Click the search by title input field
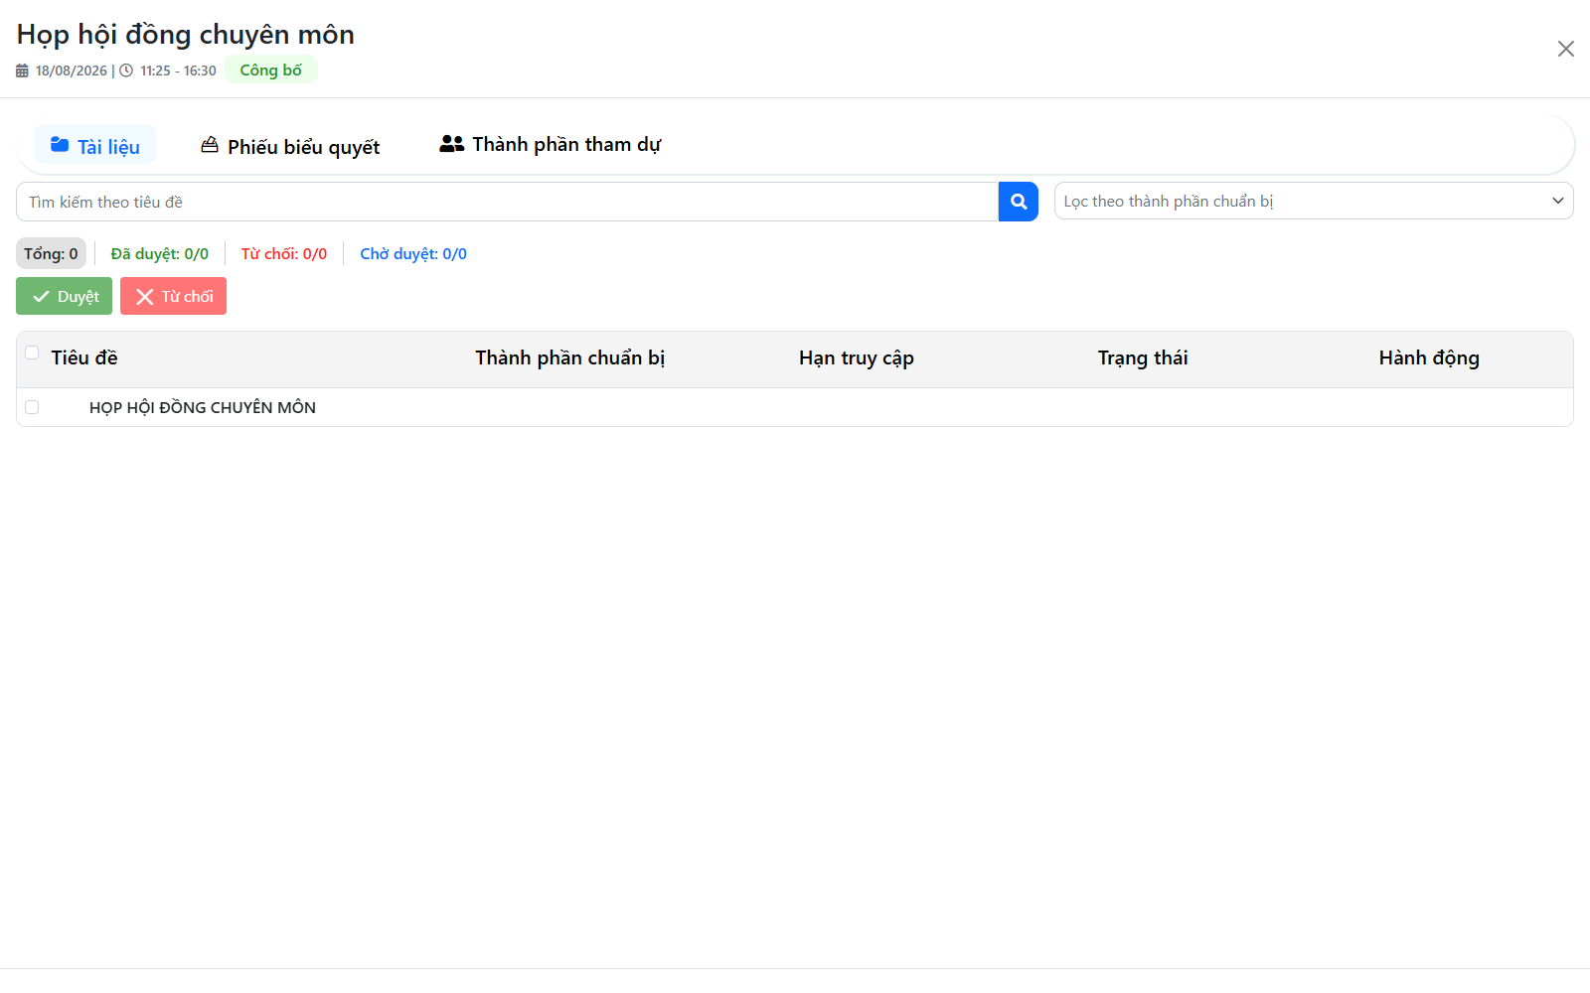Viewport: 1590px width, 993px height. (x=507, y=202)
